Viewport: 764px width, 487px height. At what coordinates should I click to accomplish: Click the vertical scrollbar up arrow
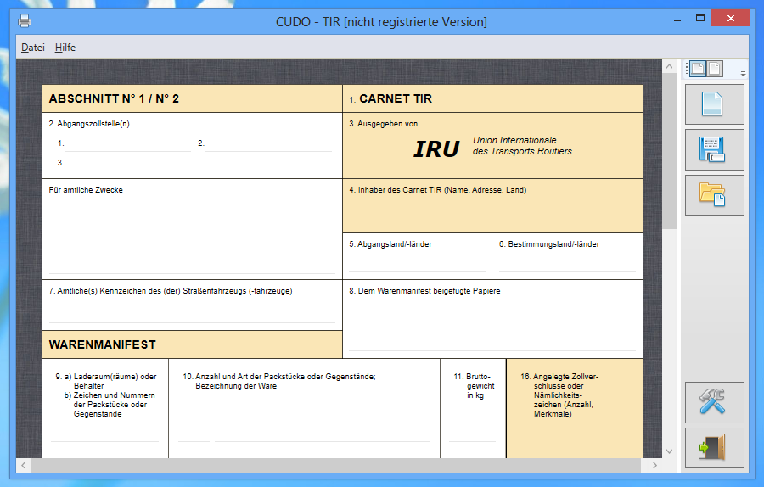(670, 66)
